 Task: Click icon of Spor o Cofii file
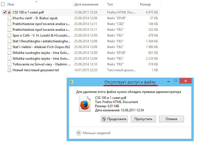(x=9, y=35)
